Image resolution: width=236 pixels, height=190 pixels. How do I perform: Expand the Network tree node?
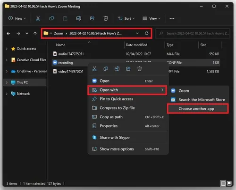[7, 94]
